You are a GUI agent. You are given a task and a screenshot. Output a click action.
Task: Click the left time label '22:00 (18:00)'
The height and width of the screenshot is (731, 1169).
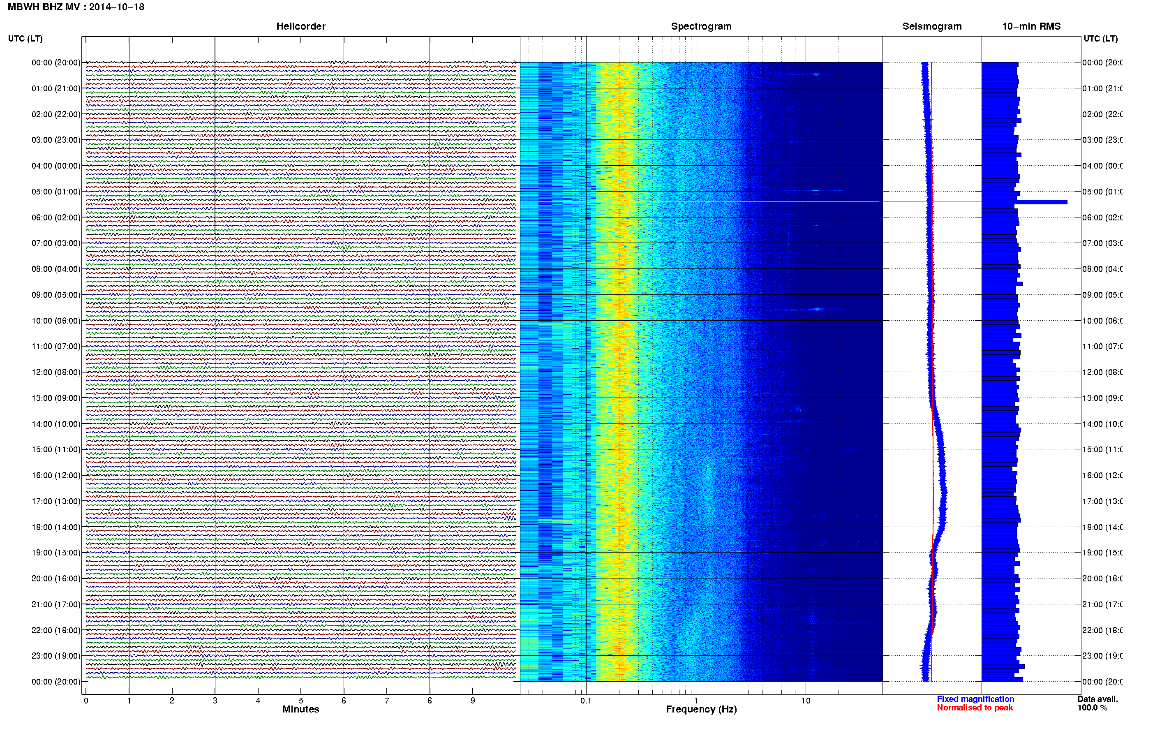pyautogui.click(x=56, y=630)
